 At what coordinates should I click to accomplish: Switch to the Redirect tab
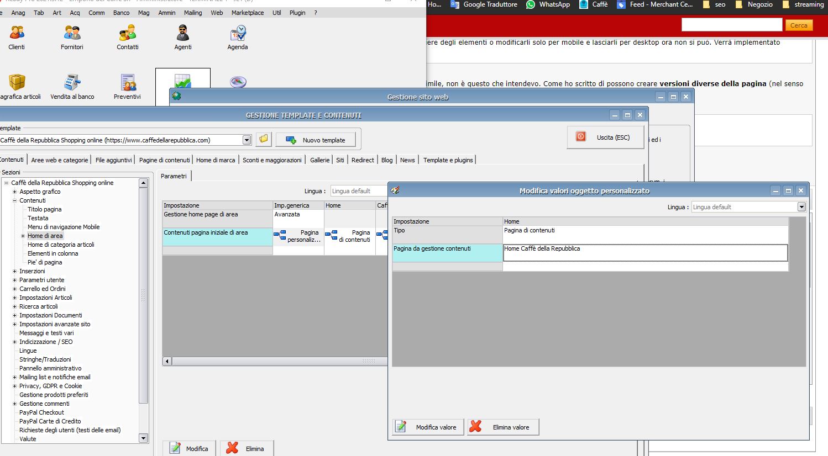[x=363, y=160]
